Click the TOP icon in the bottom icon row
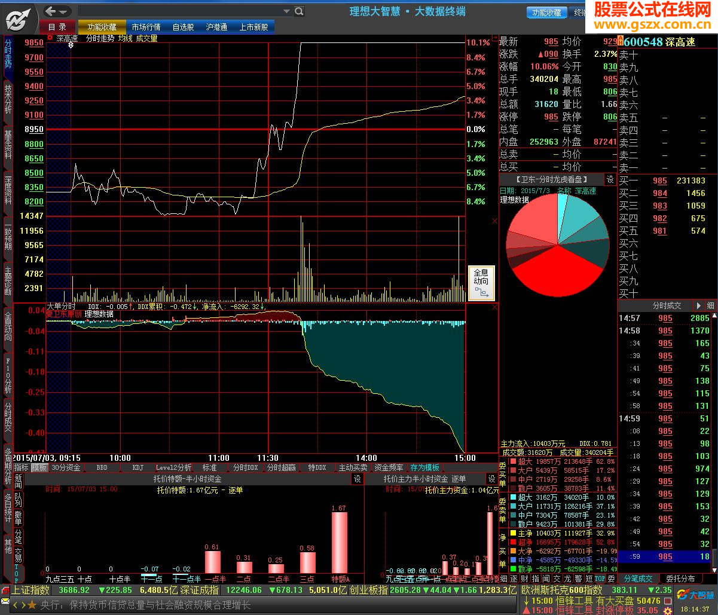The width and height of the screenshot is (718, 615). tap(600, 579)
